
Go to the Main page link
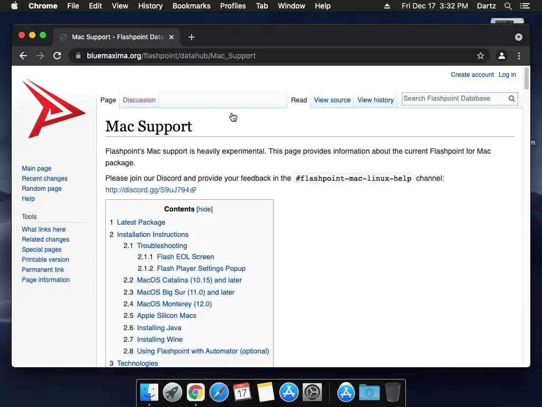(x=37, y=169)
